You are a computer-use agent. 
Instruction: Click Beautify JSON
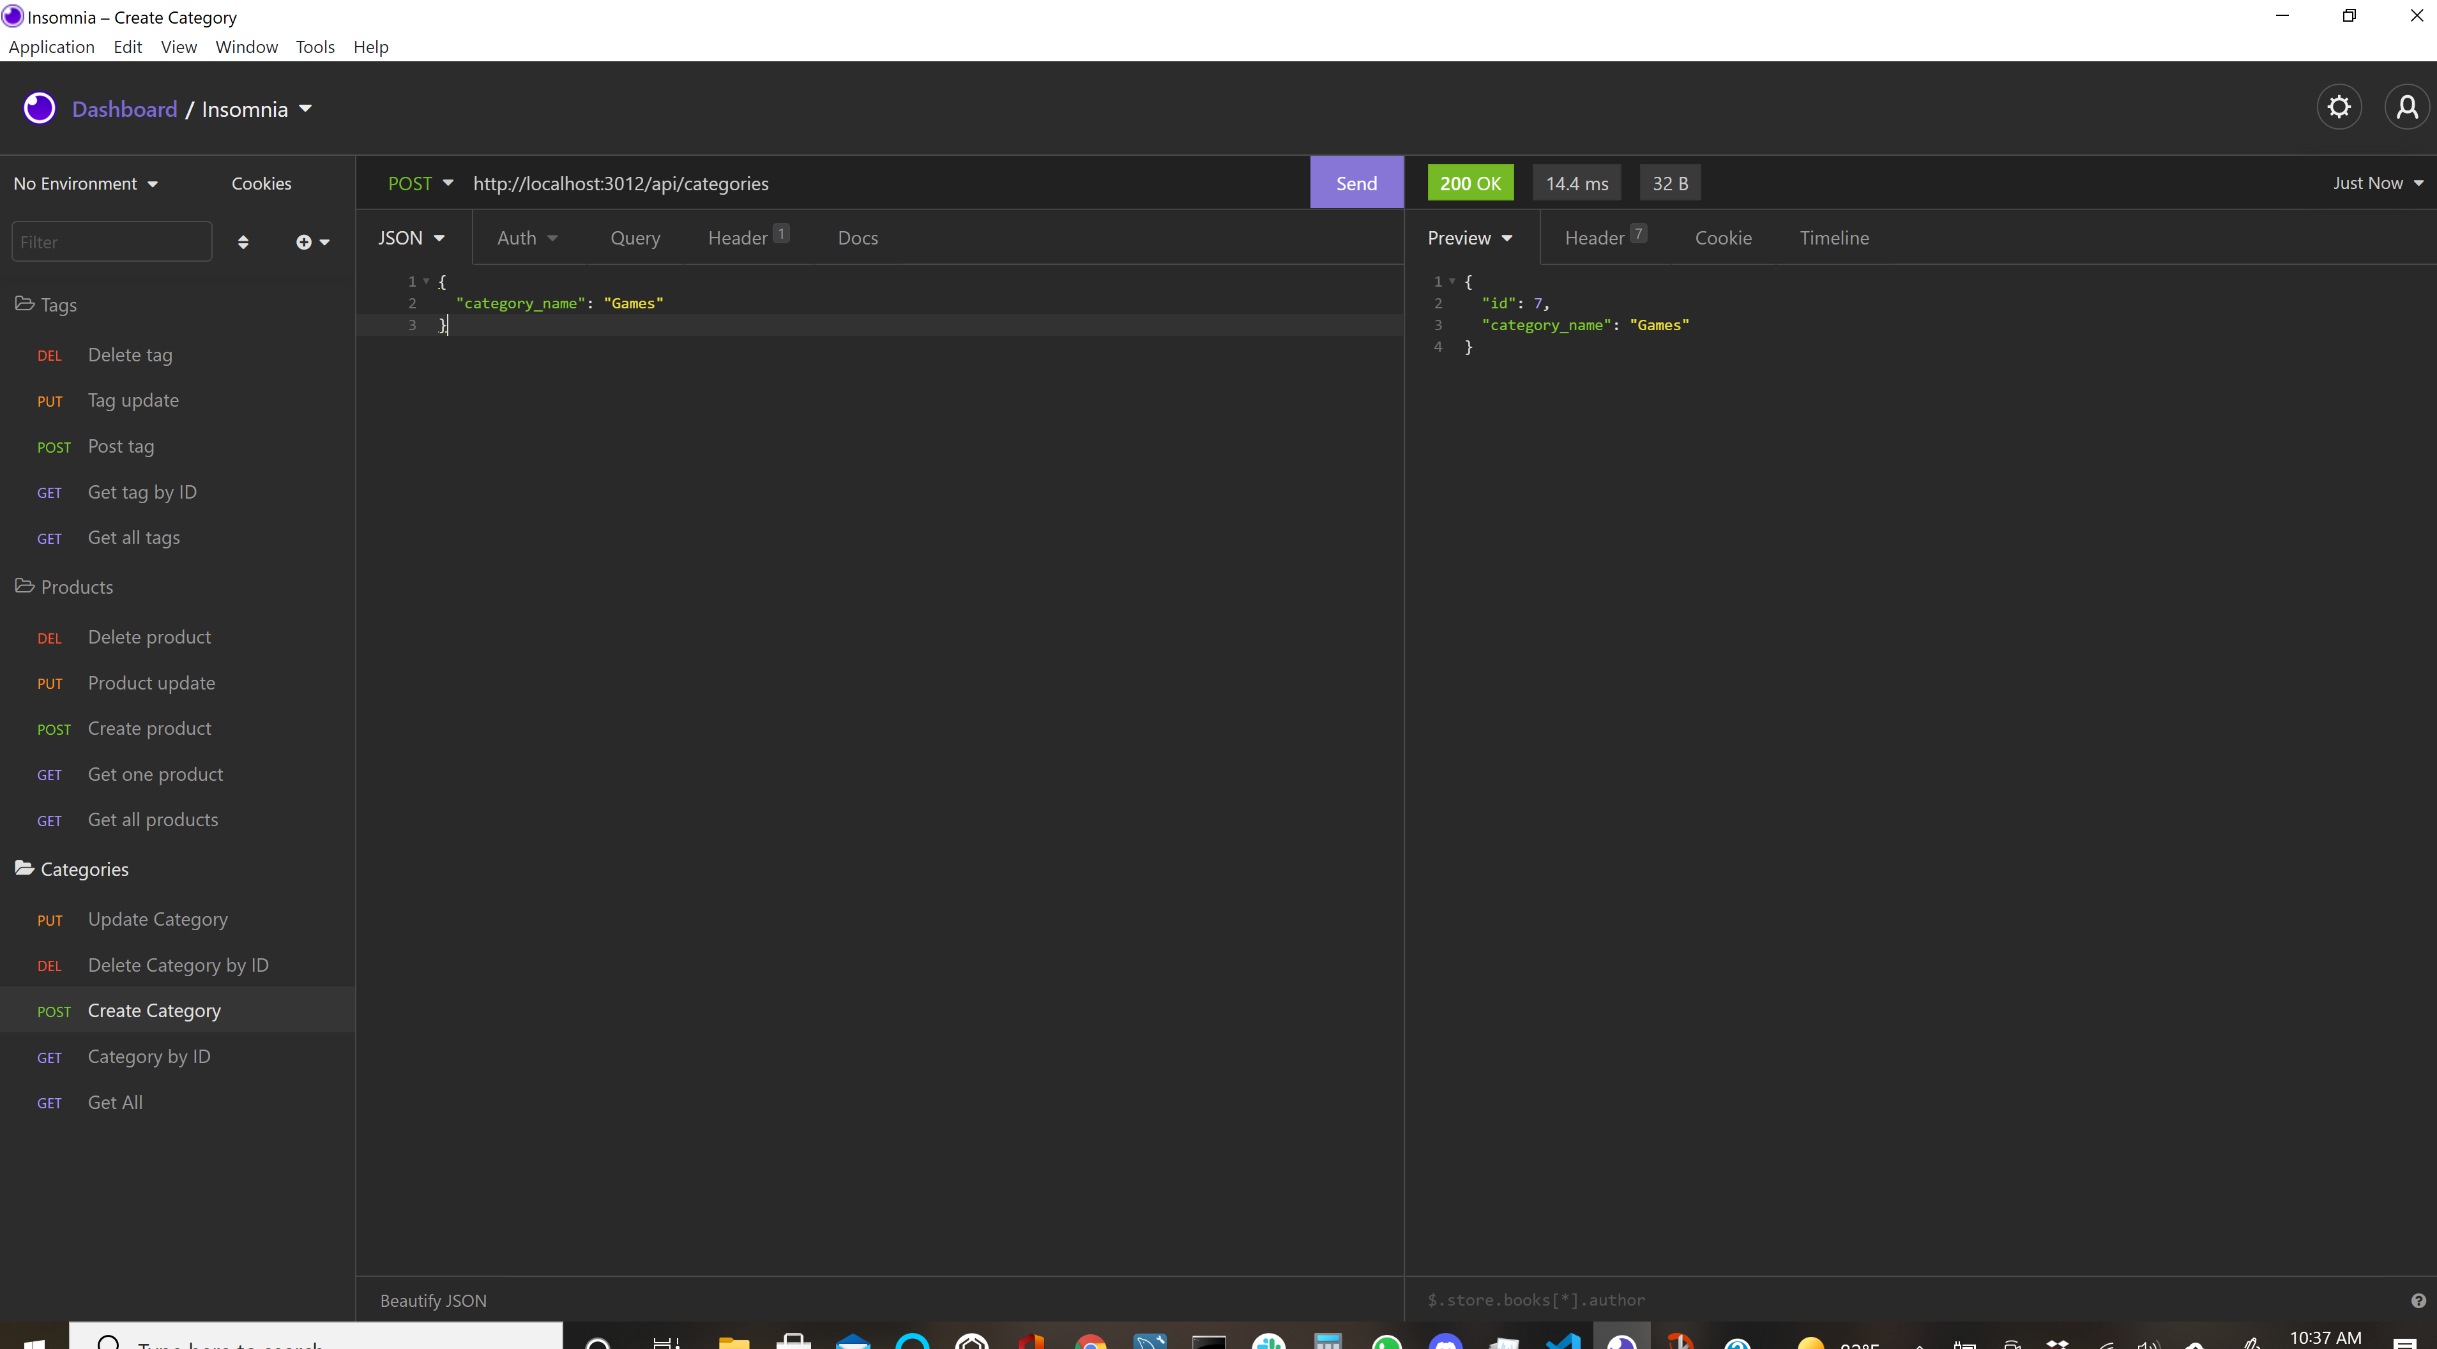(x=433, y=1300)
